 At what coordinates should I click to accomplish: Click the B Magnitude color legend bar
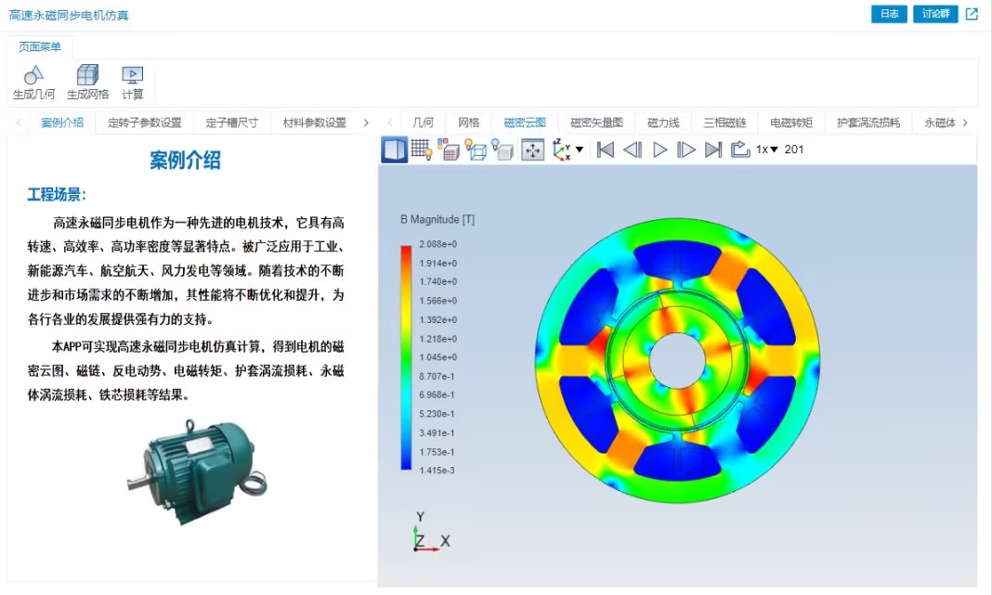point(406,357)
